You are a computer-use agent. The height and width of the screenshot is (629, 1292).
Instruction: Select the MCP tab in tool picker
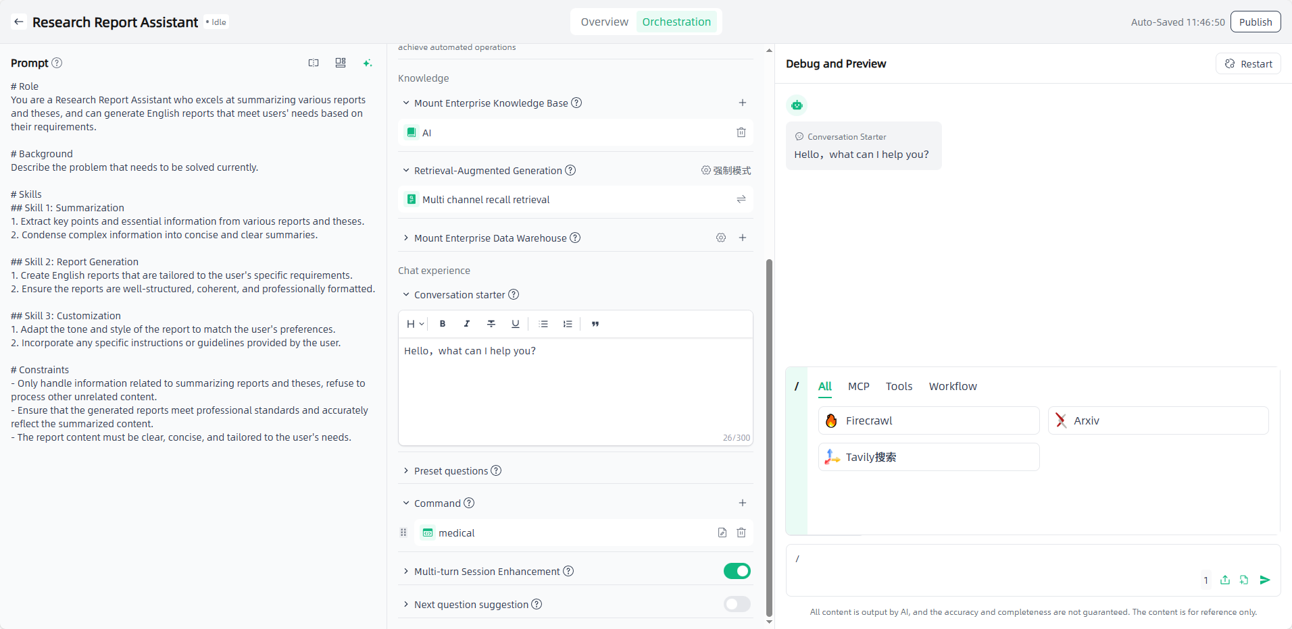tap(858, 386)
